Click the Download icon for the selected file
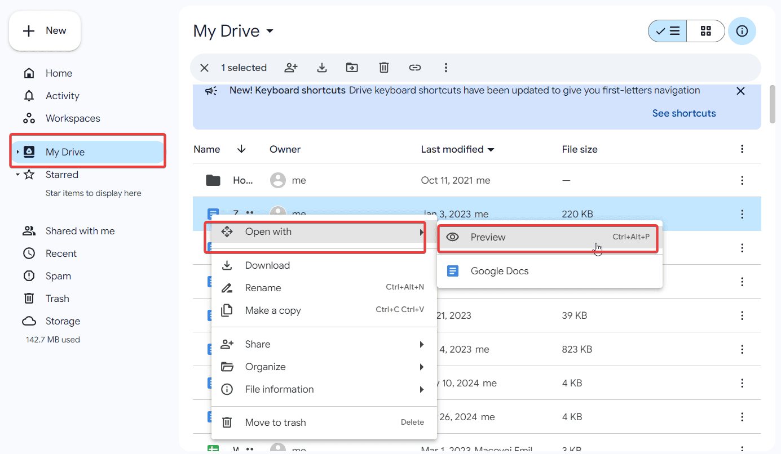 tap(321, 67)
